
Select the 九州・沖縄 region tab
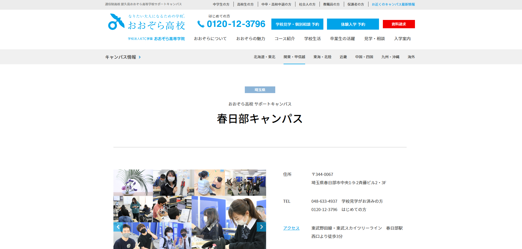[x=390, y=57]
